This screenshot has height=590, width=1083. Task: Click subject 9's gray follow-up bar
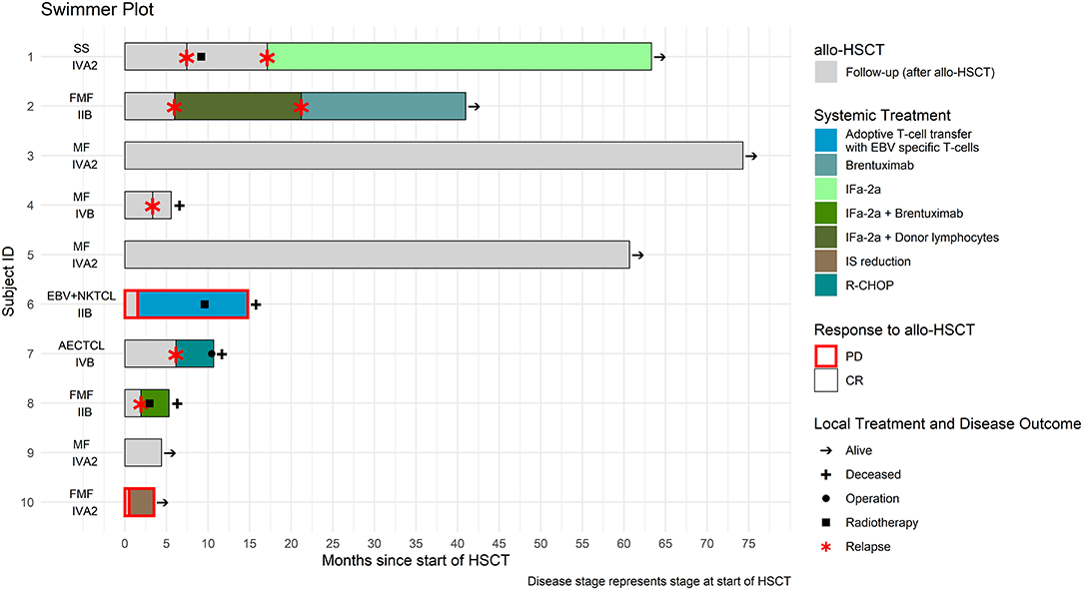pos(143,452)
